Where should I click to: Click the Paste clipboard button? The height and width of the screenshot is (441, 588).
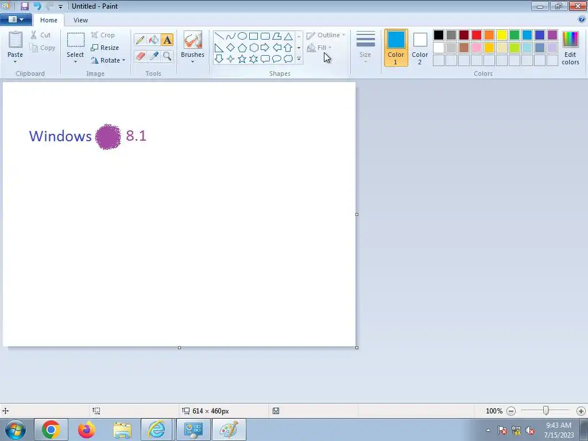[16, 44]
